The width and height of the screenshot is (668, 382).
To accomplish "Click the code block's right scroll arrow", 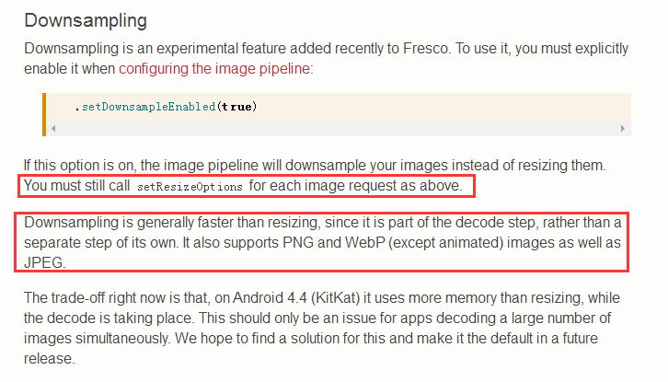I will (x=623, y=128).
